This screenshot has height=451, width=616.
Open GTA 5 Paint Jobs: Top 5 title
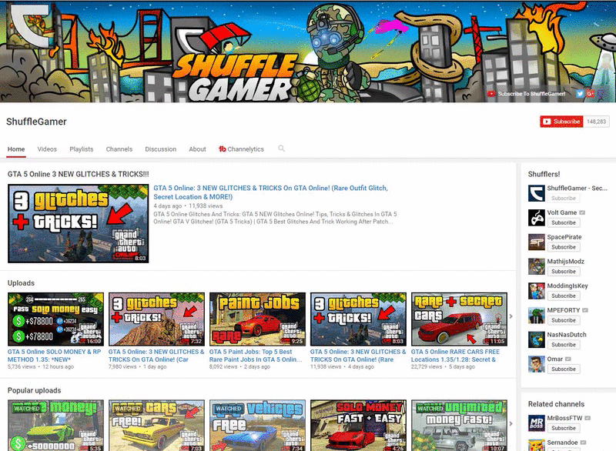[x=256, y=356]
